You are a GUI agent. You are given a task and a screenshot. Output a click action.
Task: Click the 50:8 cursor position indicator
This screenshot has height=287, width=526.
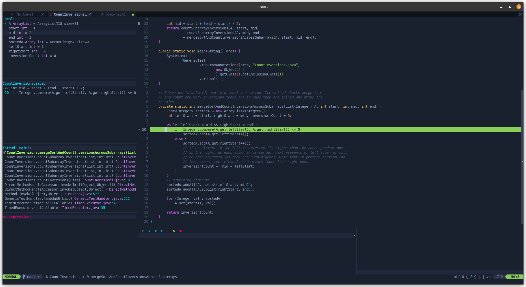515,277
